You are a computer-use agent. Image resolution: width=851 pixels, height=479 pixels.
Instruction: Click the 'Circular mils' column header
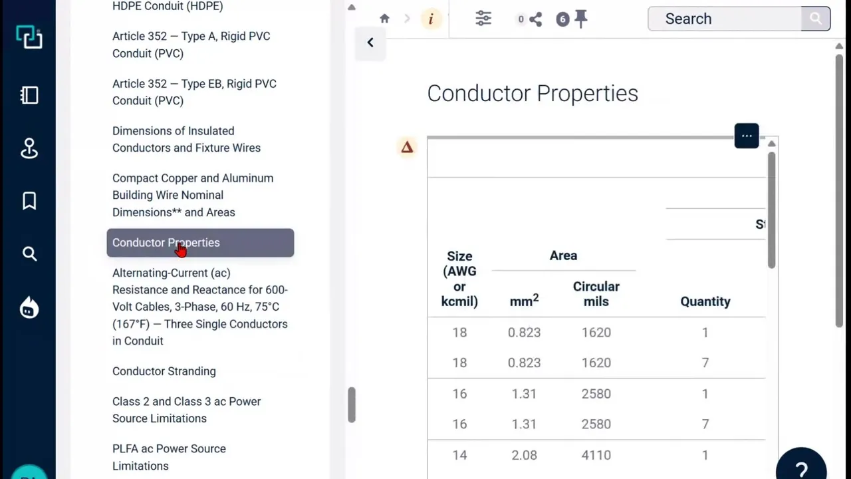(596, 294)
